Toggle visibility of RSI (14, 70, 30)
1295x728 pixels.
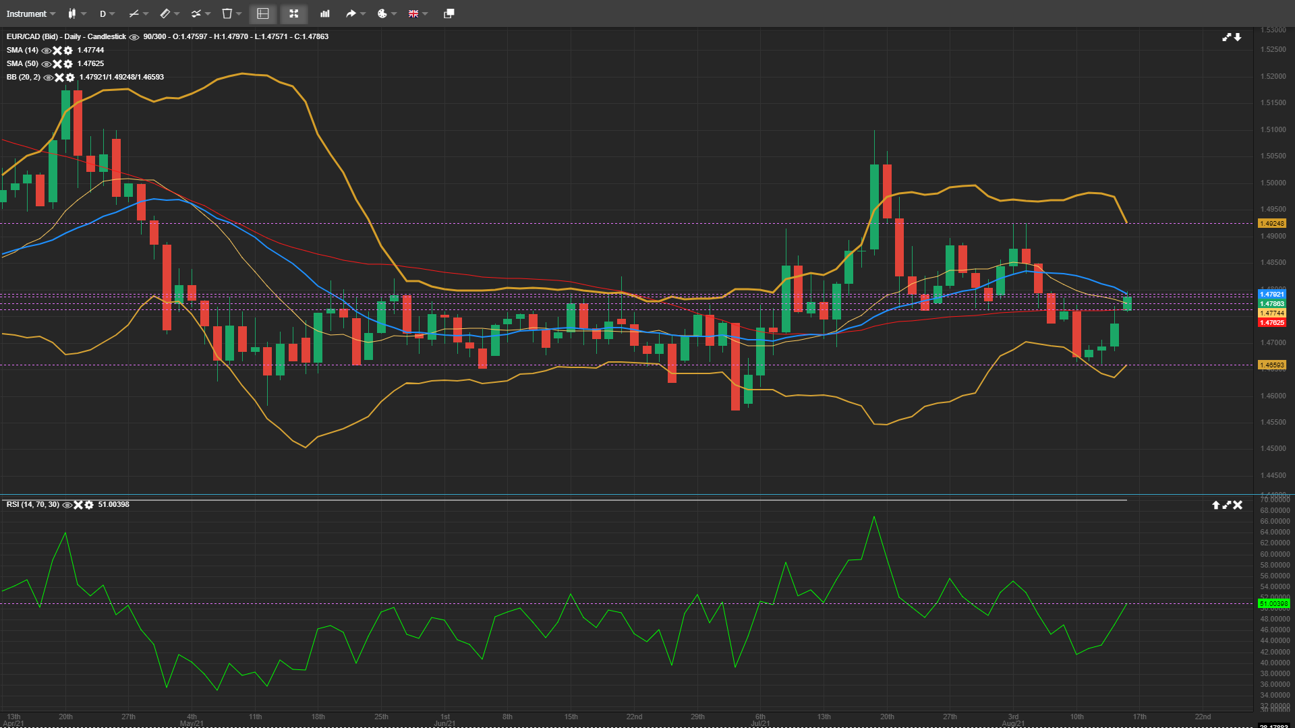(x=67, y=505)
